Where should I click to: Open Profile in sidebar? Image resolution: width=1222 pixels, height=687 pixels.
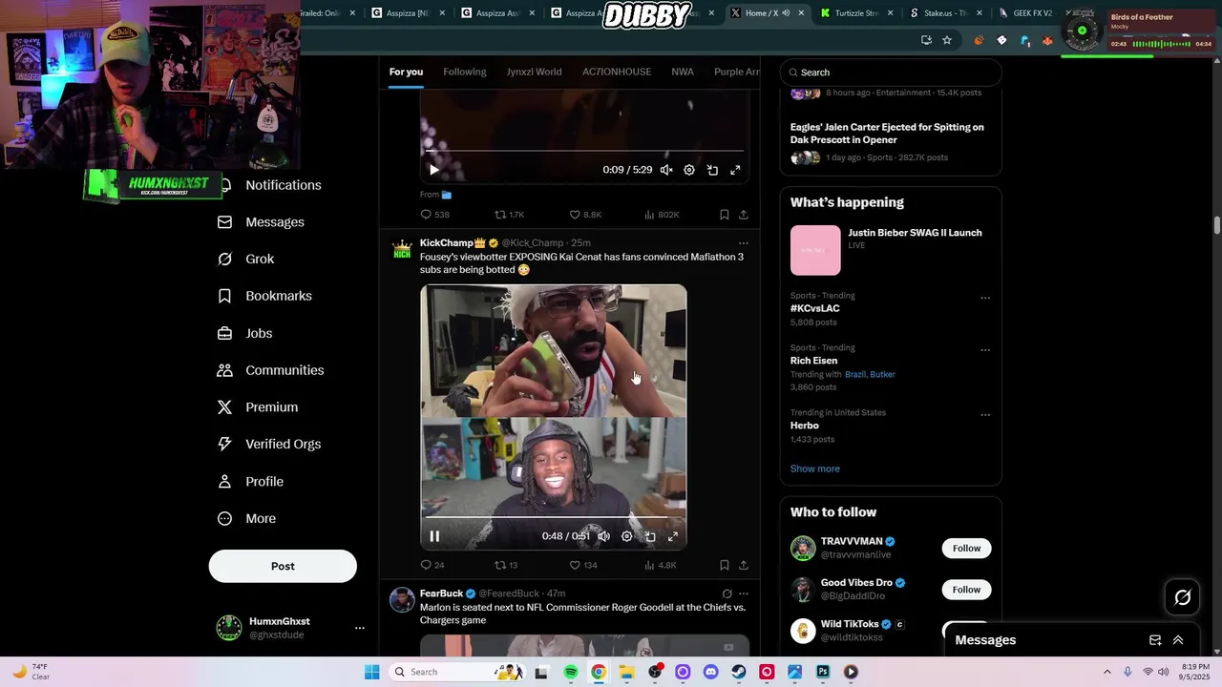click(250, 482)
